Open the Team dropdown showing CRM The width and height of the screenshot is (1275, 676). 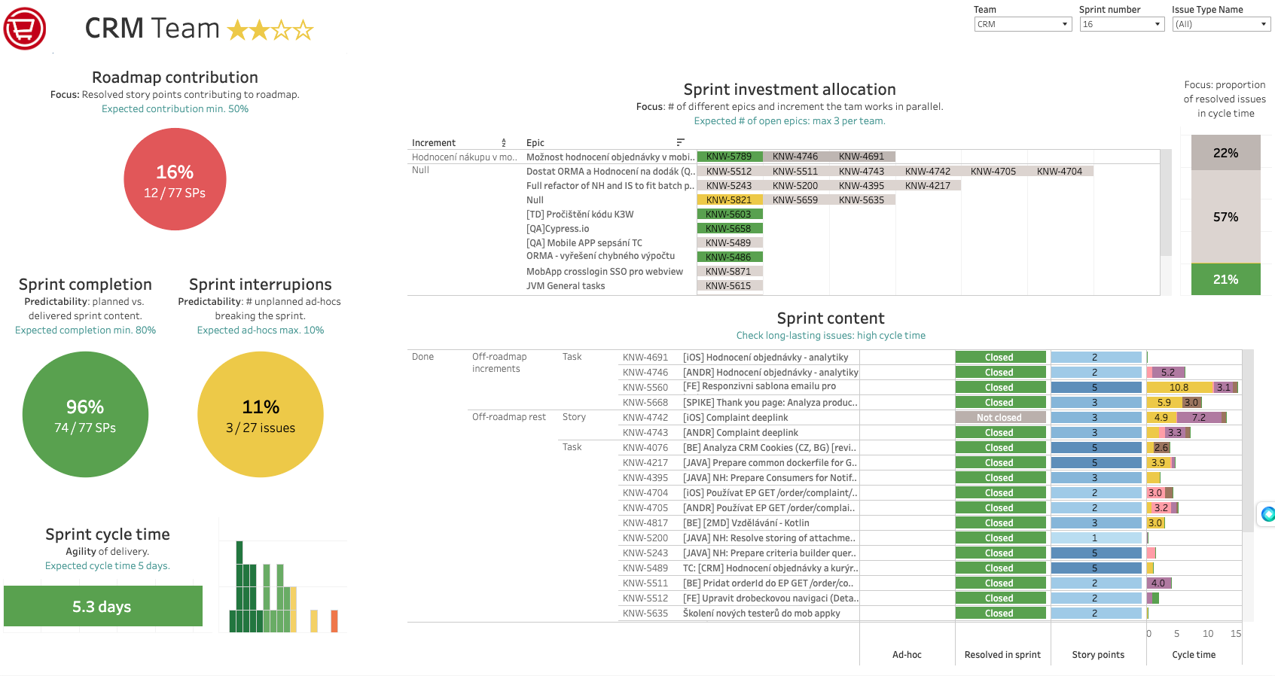coord(1023,24)
